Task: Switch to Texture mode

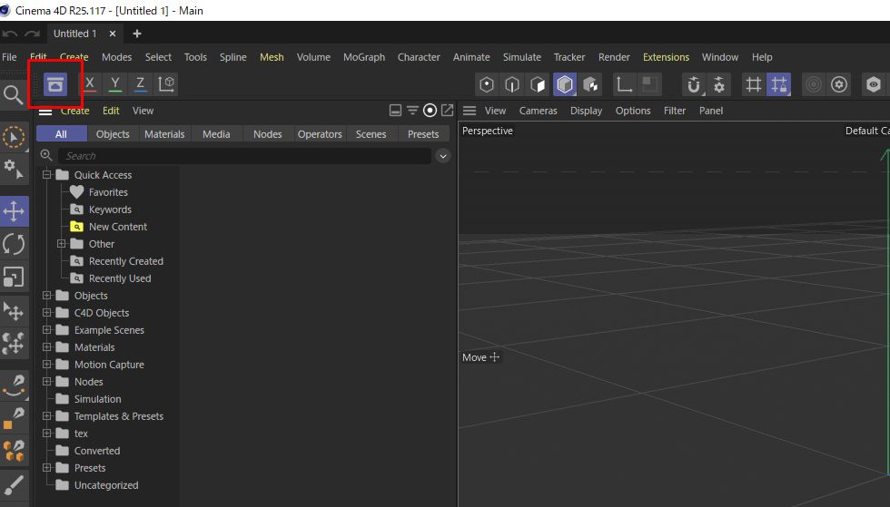Action: [x=591, y=84]
